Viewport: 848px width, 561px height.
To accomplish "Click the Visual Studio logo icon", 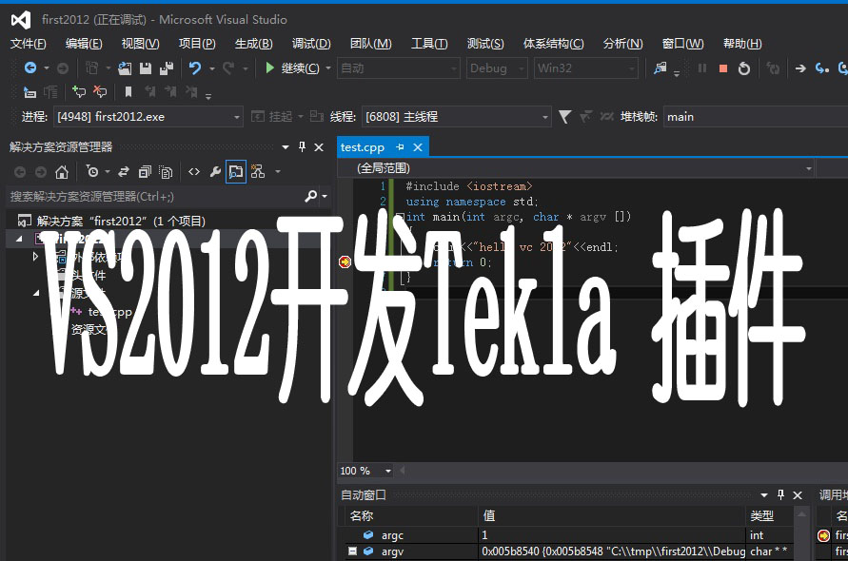I will click(x=21, y=20).
